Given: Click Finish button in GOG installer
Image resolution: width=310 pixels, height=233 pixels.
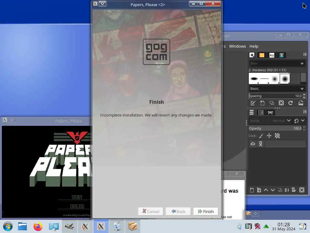Looking at the screenshot, I should 206,211.
